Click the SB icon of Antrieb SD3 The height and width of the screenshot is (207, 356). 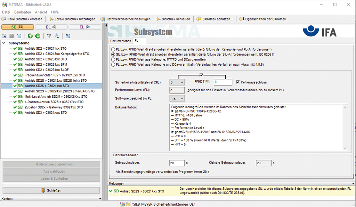pyautogui.click(x=20, y=113)
